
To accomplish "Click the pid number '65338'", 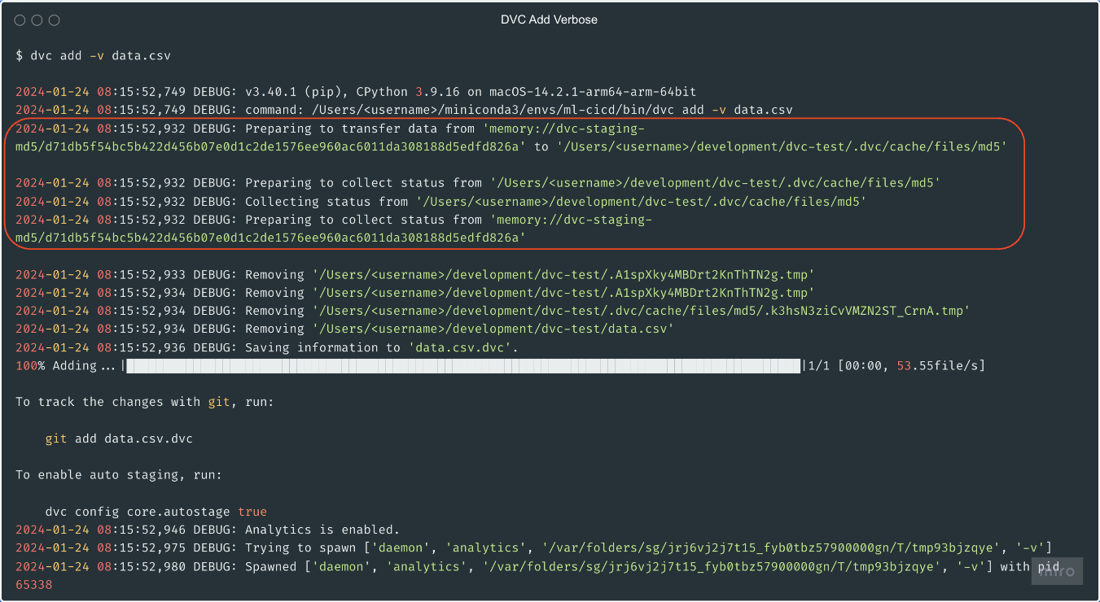I will click(x=34, y=584).
